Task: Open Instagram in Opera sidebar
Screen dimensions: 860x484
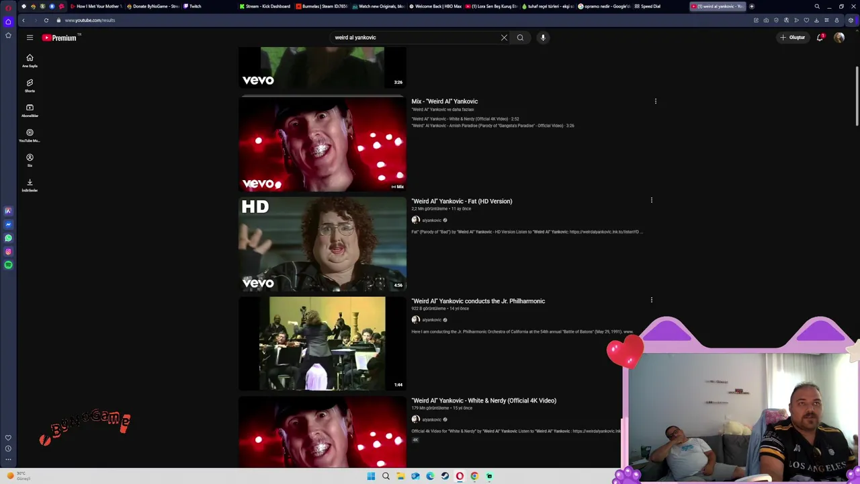Action: [8, 251]
